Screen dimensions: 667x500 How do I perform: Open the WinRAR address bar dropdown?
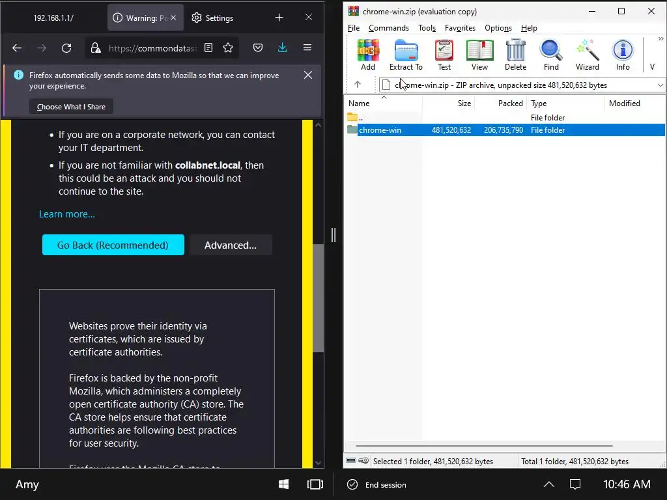[x=660, y=85]
